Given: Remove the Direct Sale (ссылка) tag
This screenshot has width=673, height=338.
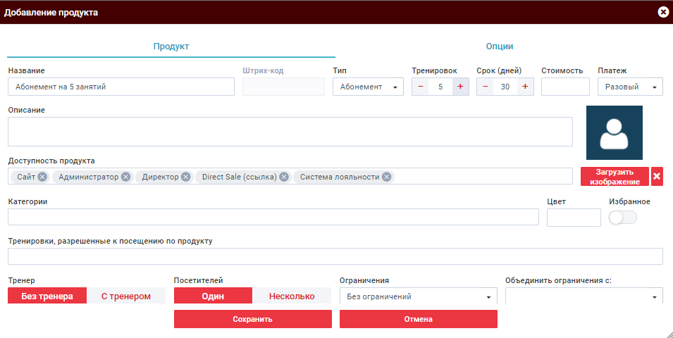Looking at the screenshot, I should (283, 177).
